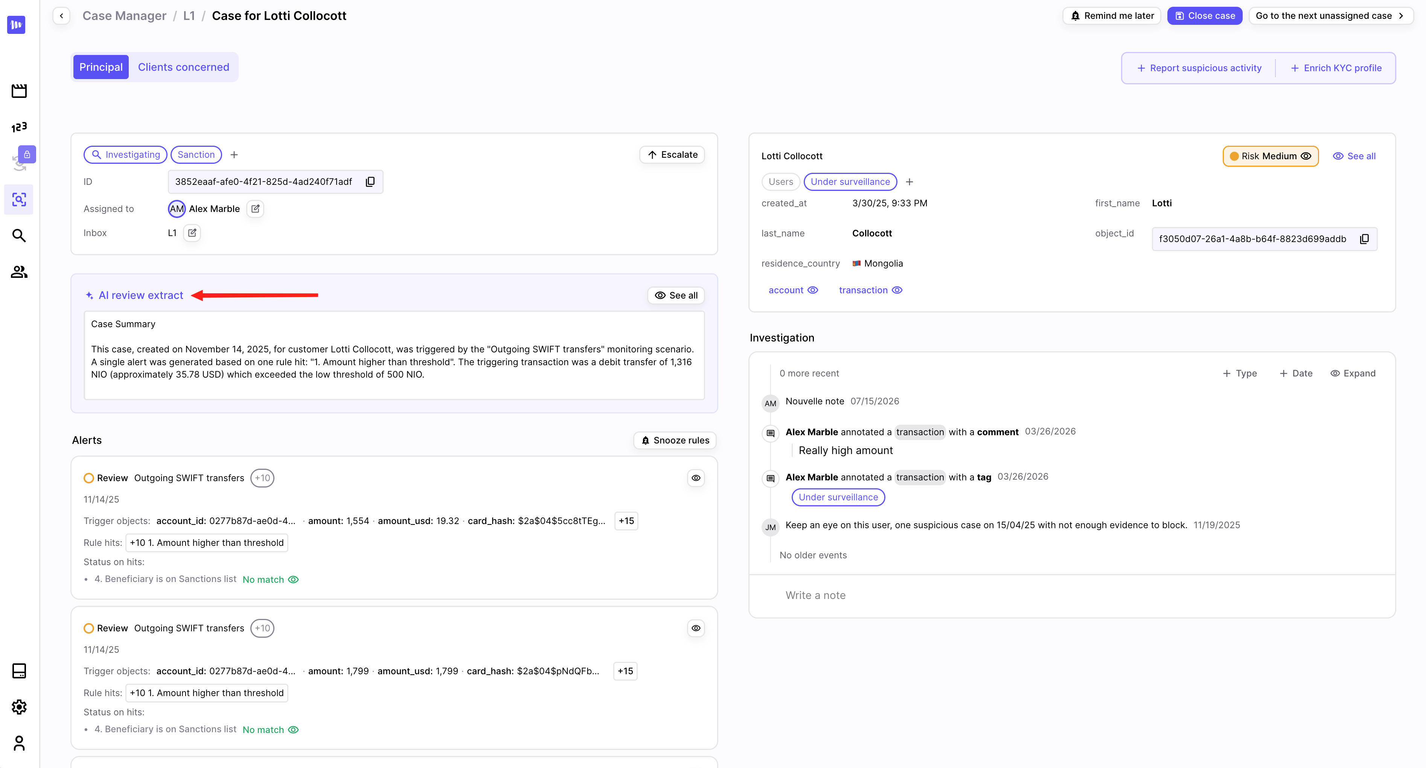Viewport: 1426px width, 768px height.
Task: Expand the investigation timeline
Action: click(1353, 373)
